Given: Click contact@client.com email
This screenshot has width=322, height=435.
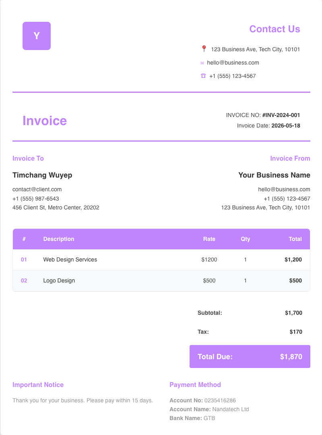Looking at the screenshot, I should [x=37, y=190].
